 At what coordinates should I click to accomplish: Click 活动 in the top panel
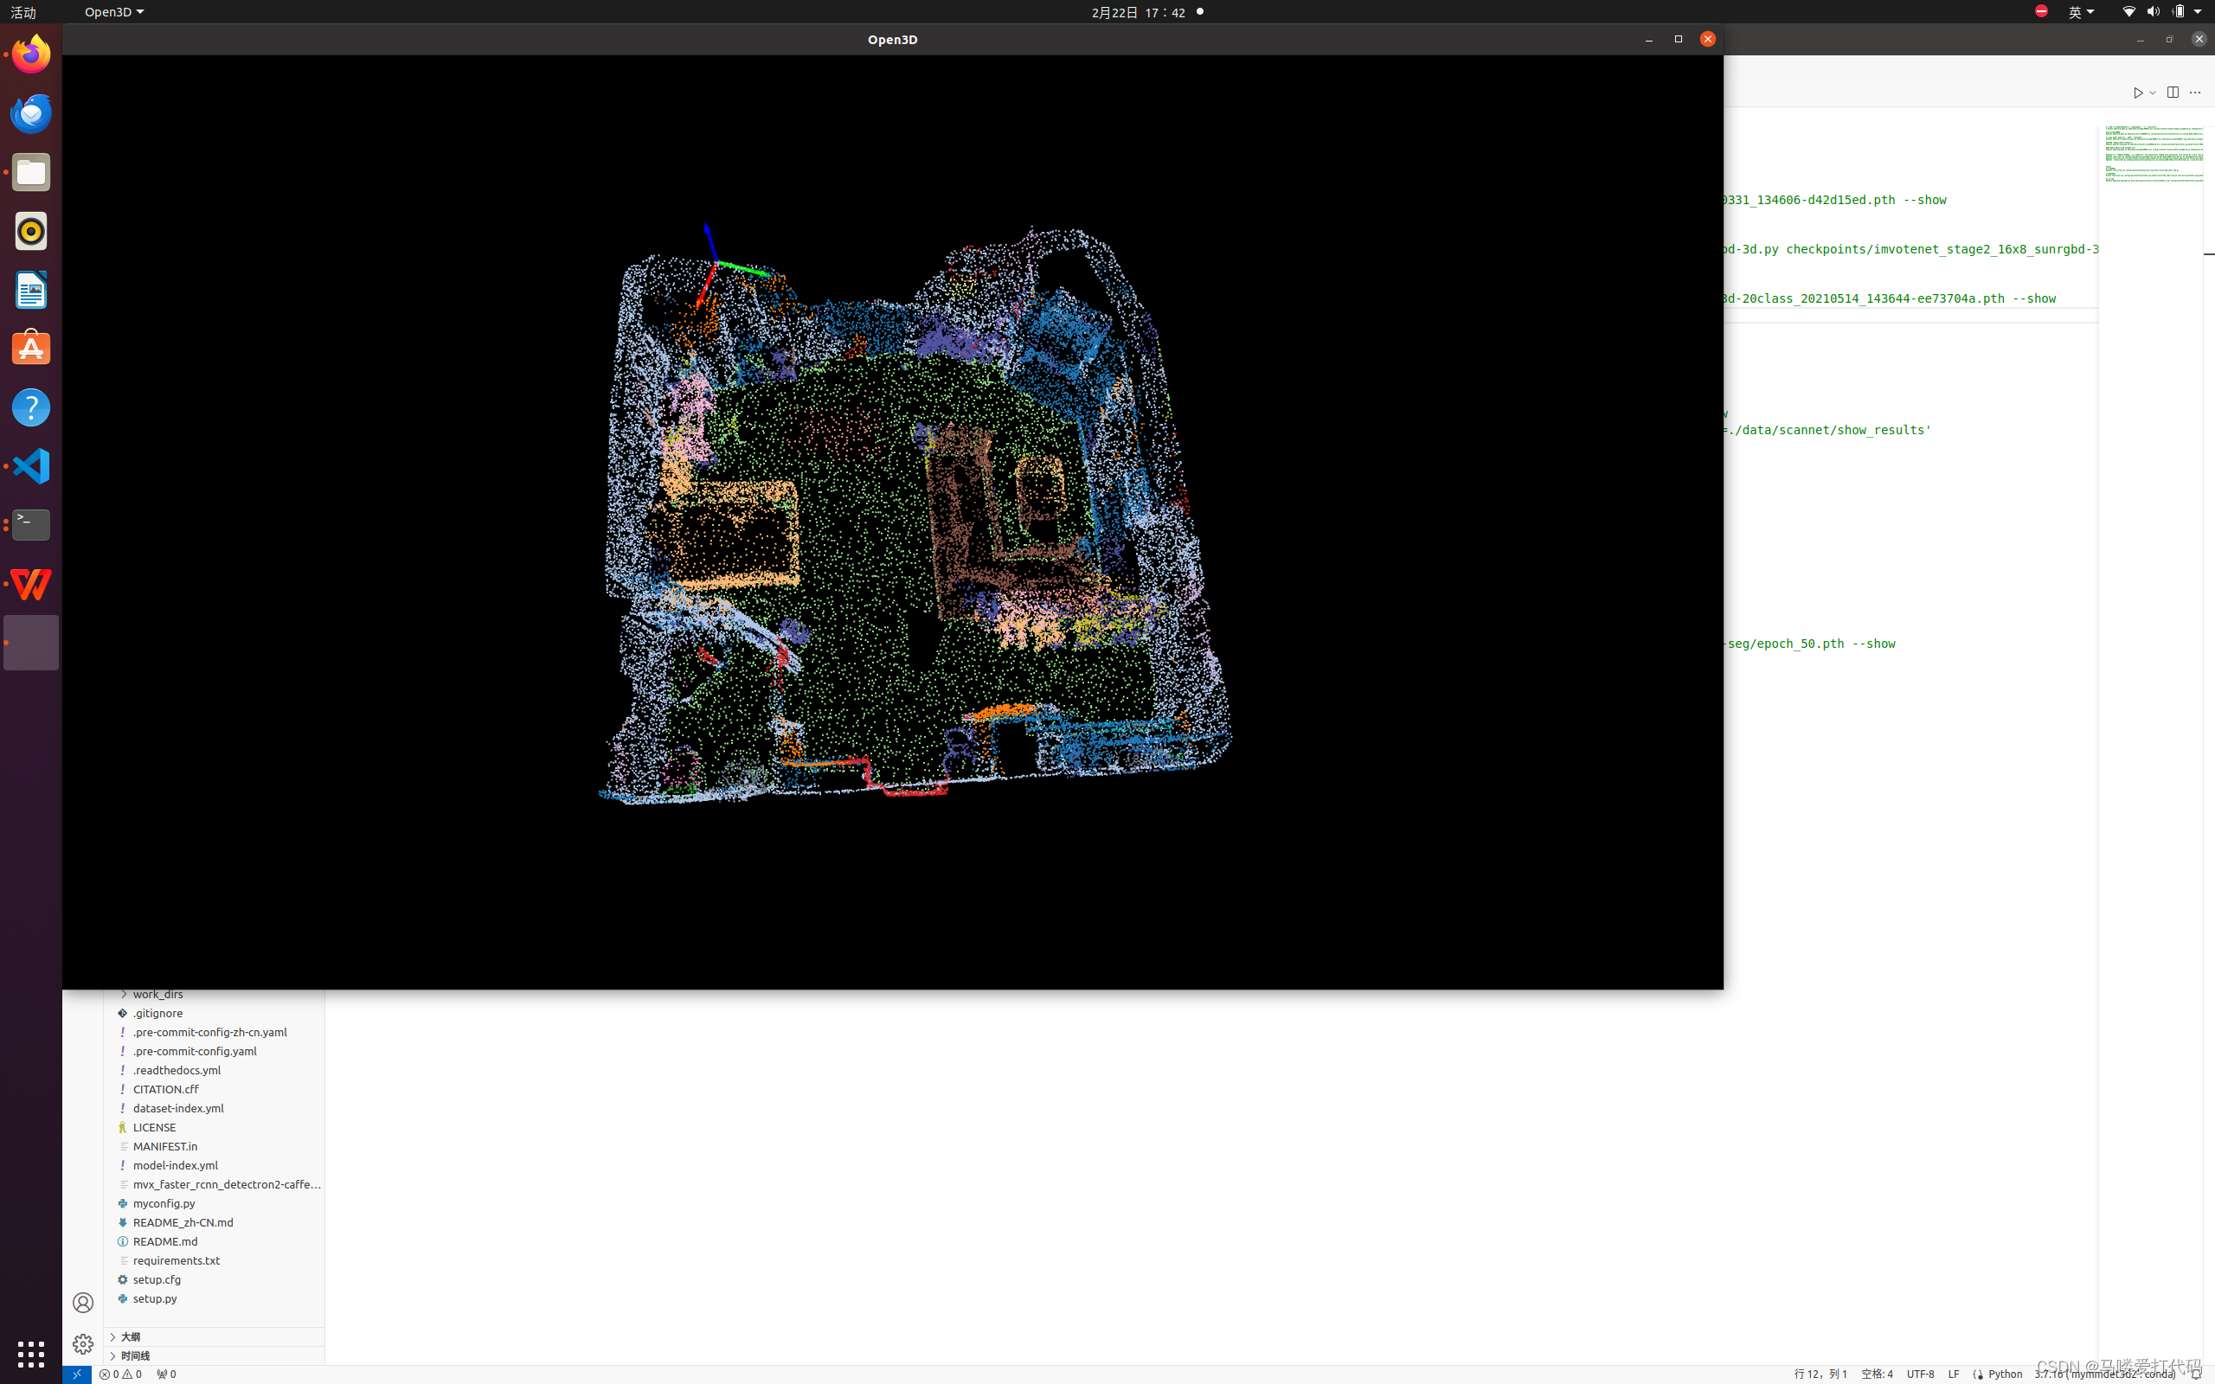point(22,12)
